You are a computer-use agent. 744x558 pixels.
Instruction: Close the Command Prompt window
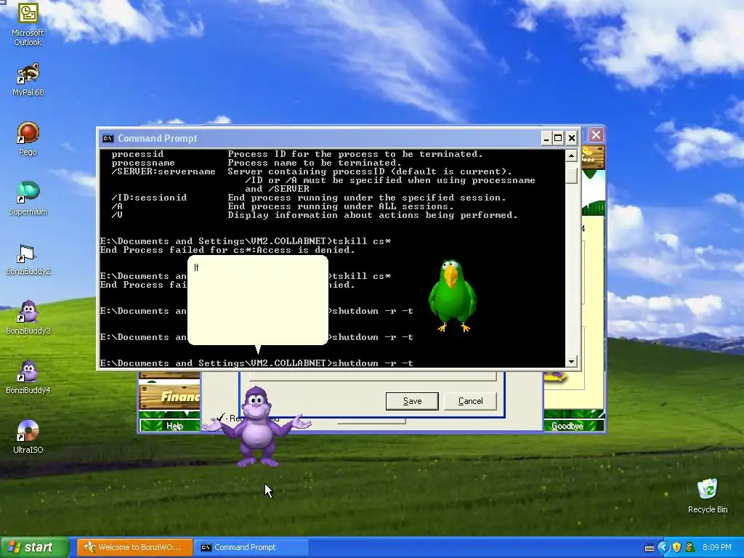(572, 138)
